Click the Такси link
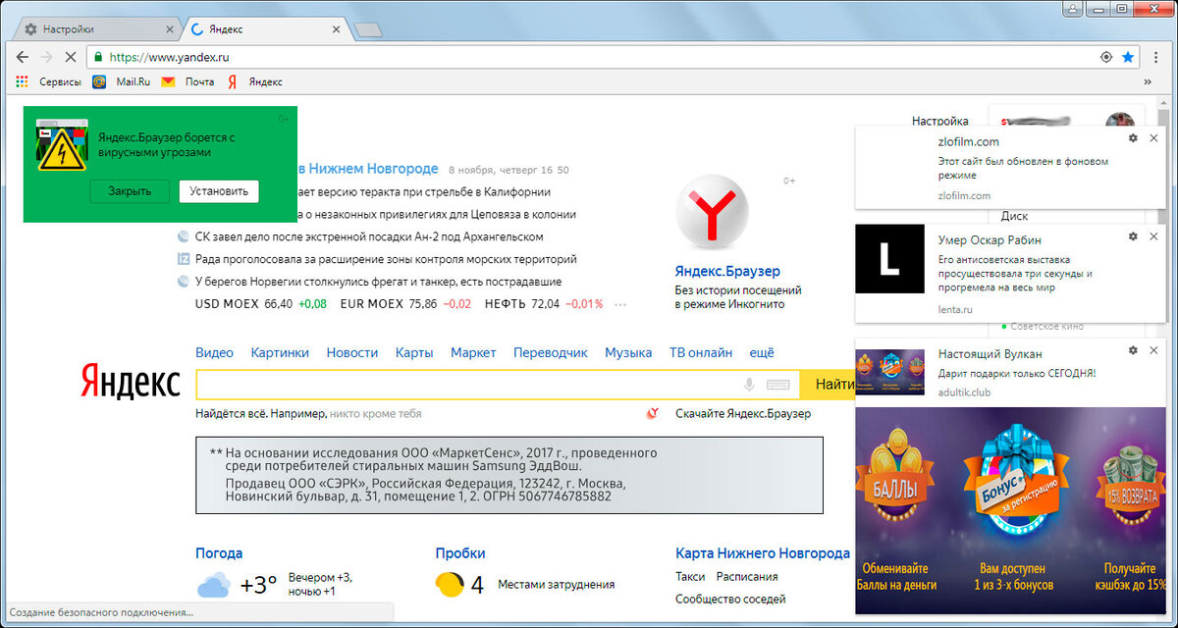 [690, 577]
